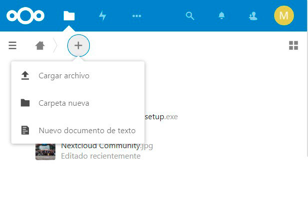Open the search magnifier icon

190,16
